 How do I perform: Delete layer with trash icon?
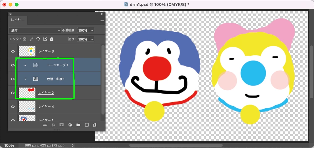(x=95, y=125)
